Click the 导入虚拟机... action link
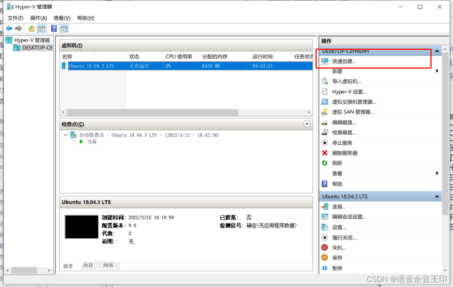This screenshot has height=287, width=453. point(346,81)
